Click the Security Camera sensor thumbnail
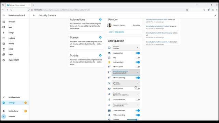The height and width of the screenshot is (123, 219). [109, 25]
